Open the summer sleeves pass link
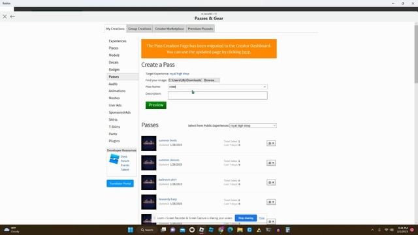 click(169, 160)
